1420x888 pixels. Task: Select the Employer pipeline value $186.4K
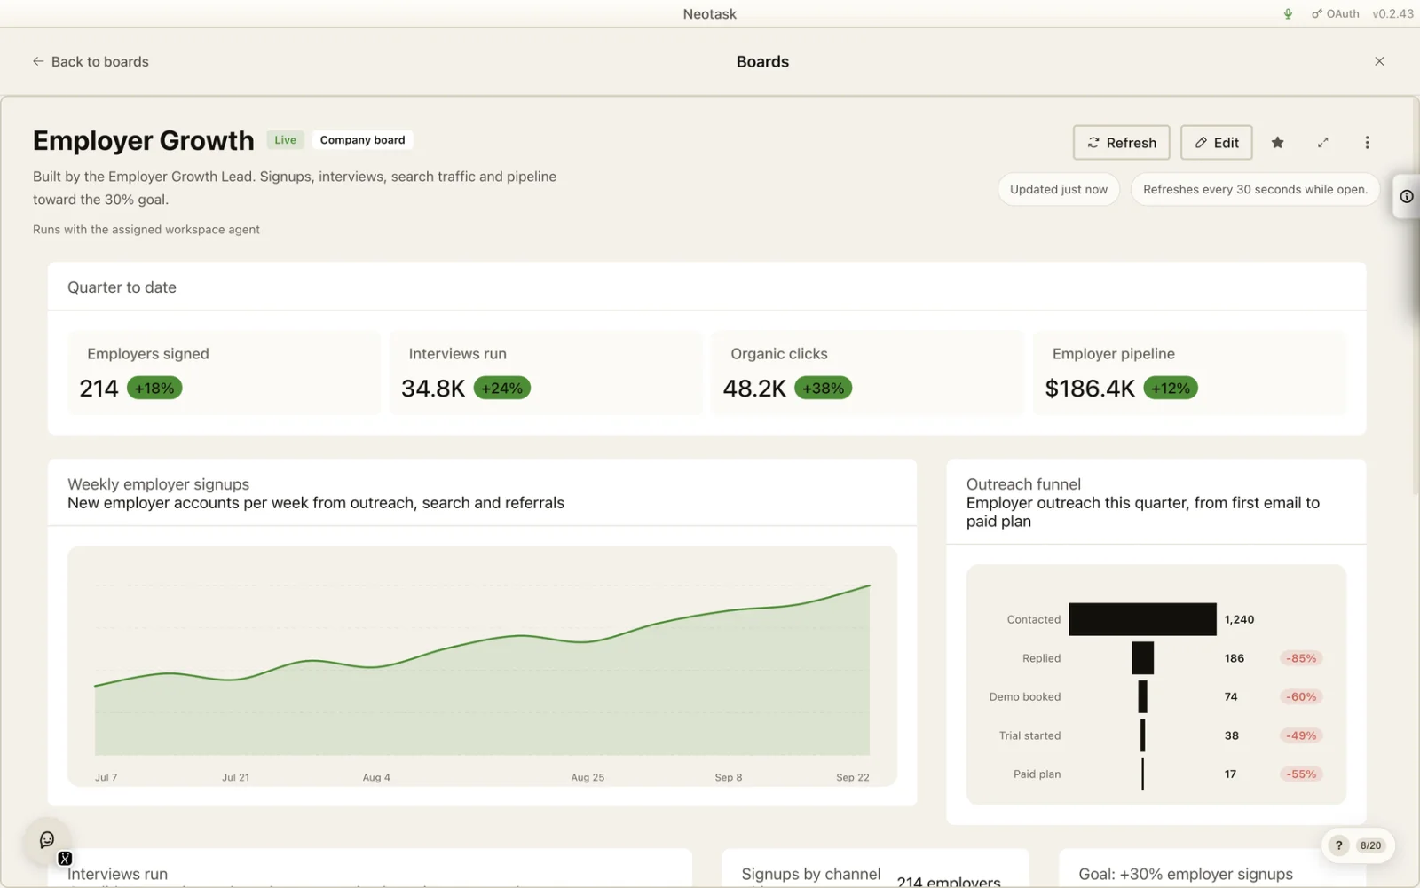tap(1090, 389)
